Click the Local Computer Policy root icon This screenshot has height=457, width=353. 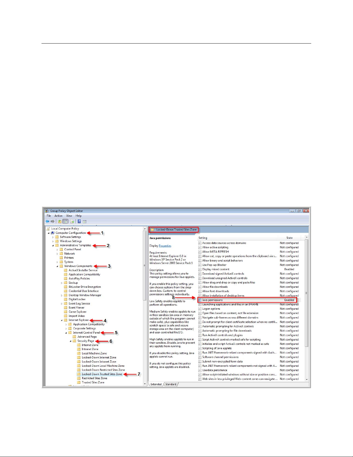pos(48,229)
